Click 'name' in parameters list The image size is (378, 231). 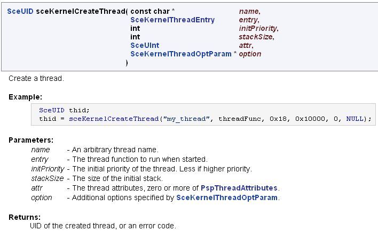(x=41, y=150)
